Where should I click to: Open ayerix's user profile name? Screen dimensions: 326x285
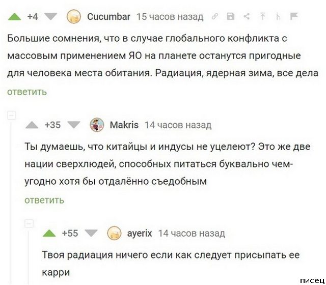pos(139,234)
